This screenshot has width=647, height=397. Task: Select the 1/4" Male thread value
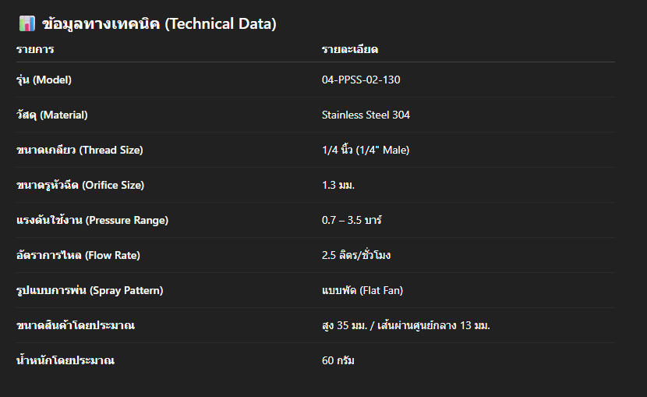click(365, 150)
